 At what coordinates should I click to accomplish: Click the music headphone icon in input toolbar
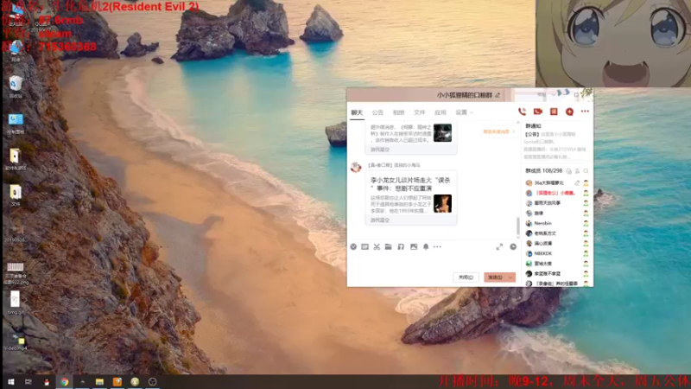click(x=401, y=246)
